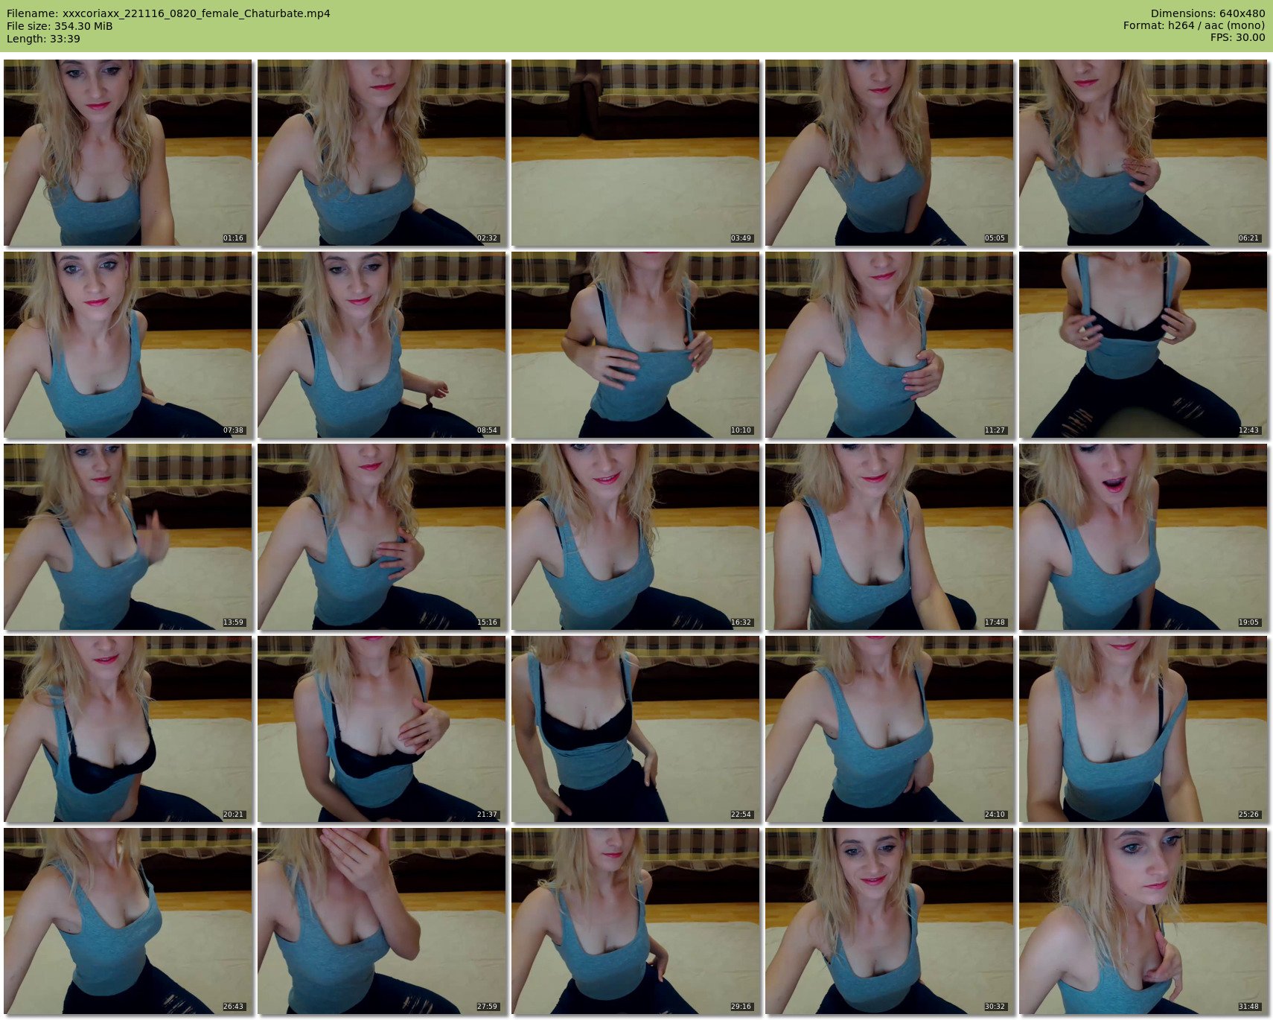
Task: Click the 17:48 timestamp label
Action: (x=995, y=622)
